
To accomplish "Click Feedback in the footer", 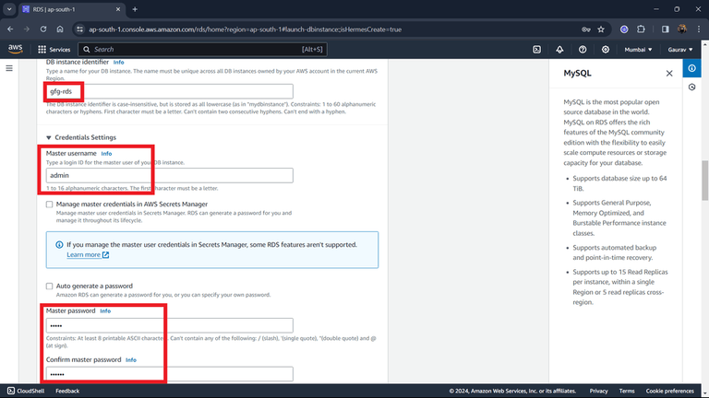I will pyautogui.click(x=67, y=391).
